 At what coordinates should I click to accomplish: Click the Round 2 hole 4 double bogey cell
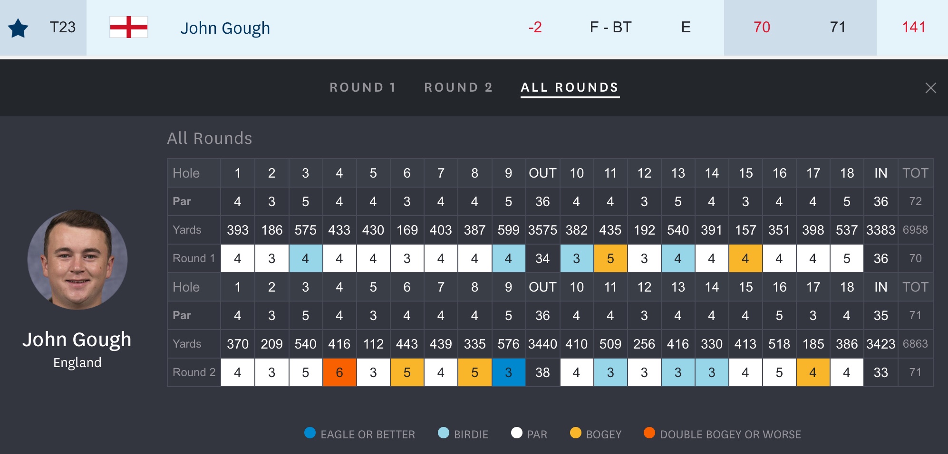coord(339,372)
